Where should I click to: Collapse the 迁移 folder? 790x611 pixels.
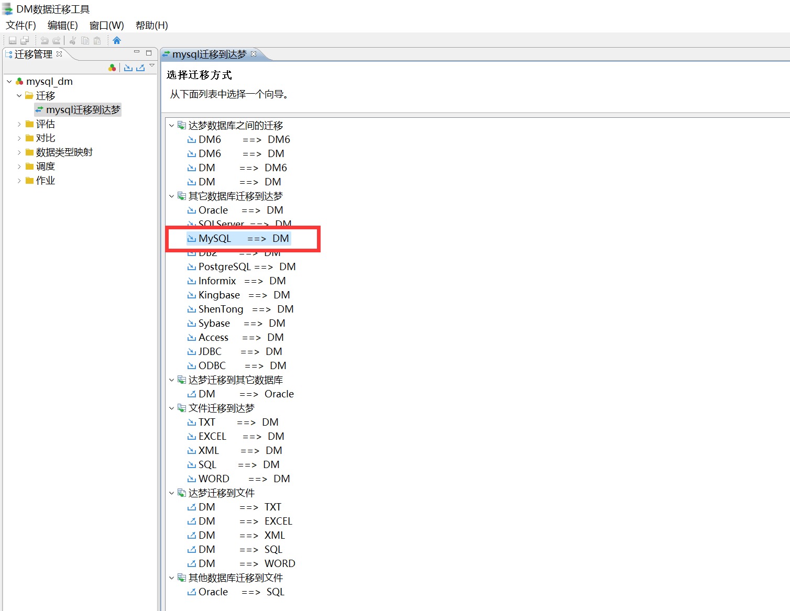pos(19,96)
